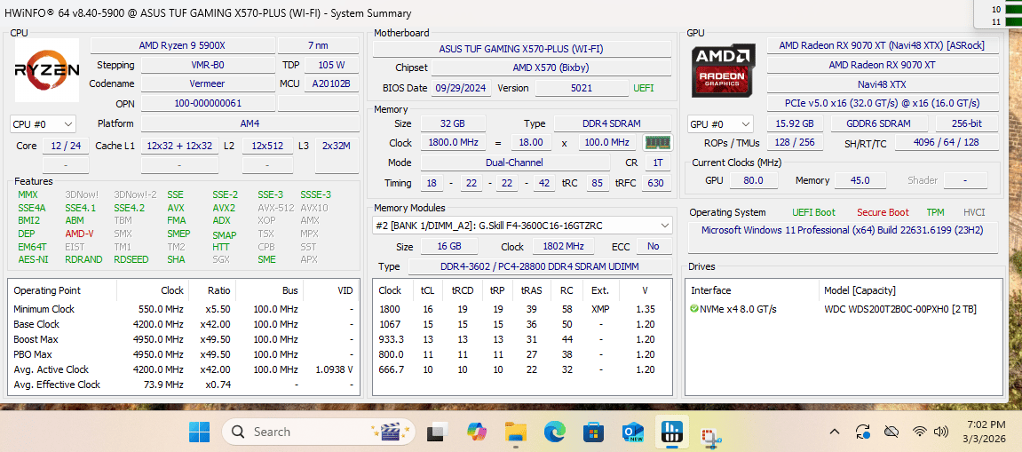Click the UEFI Boot status label
This screenshot has width=1022, height=452.
point(812,212)
